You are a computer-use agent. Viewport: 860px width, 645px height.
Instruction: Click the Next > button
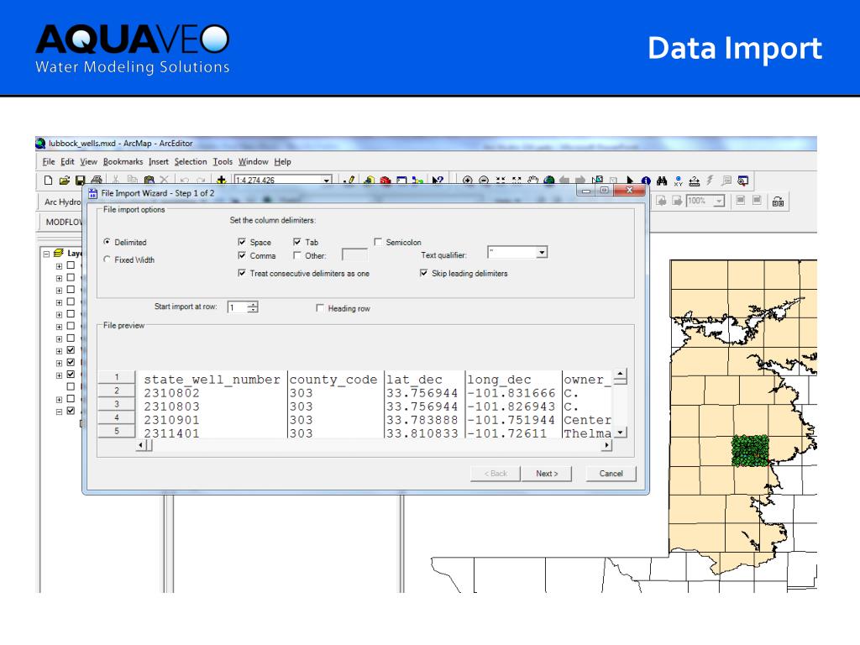pos(546,474)
